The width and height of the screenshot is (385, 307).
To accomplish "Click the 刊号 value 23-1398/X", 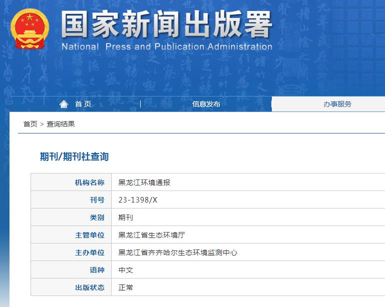I will coord(138,200).
